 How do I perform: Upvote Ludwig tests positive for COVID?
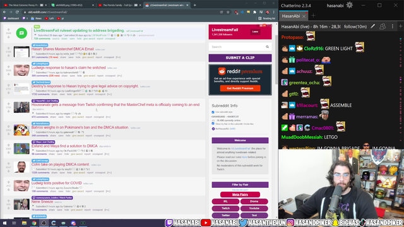tap(8, 182)
